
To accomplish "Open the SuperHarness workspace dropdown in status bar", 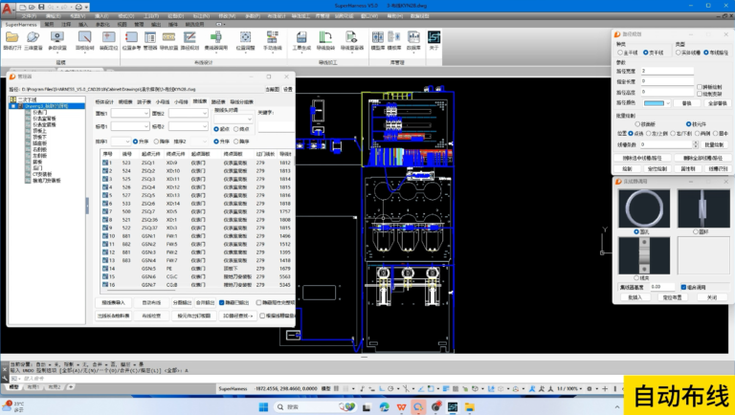I will [x=233, y=389].
